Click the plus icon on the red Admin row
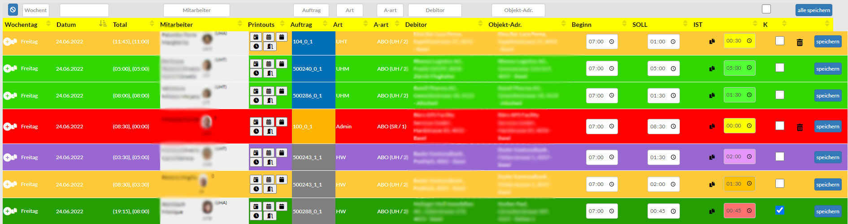Screen dimensions: 848x224 pyautogui.click(x=7, y=127)
